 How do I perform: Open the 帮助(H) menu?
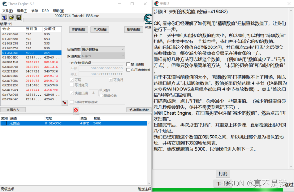(x=59, y=11)
